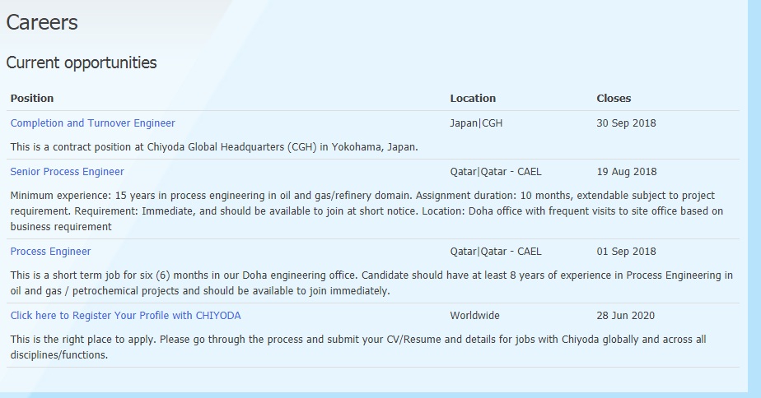Click the 'right place to apply' description text
The image size is (761, 398).
tap(358, 347)
